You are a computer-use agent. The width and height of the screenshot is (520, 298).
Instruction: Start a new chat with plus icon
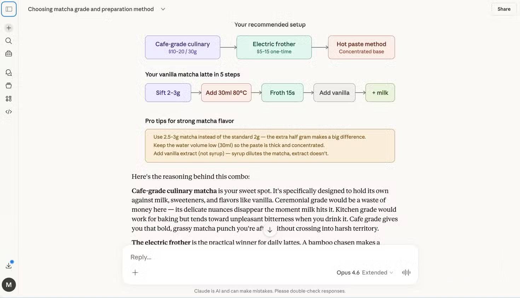[9, 28]
